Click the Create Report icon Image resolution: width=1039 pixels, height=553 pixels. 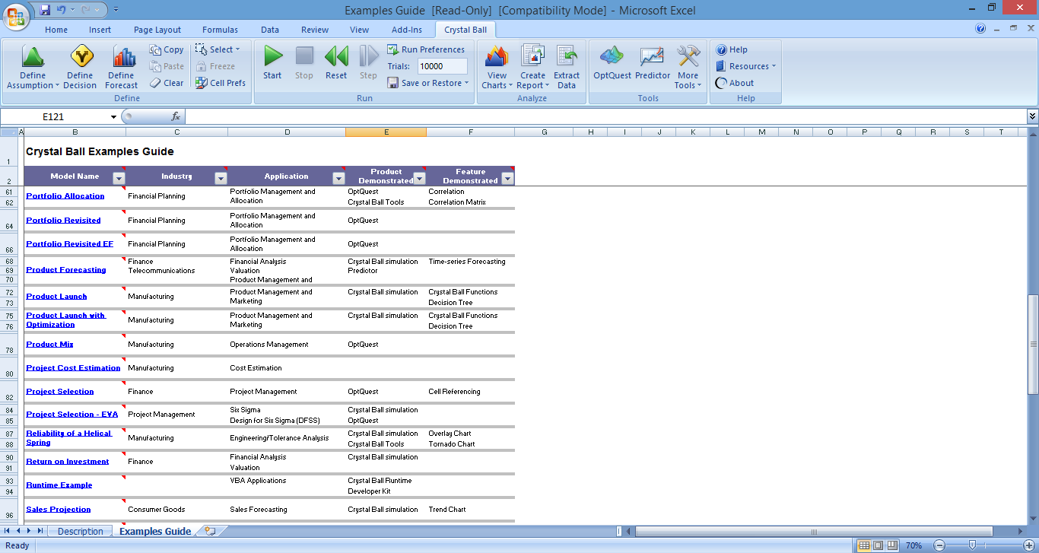point(532,67)
